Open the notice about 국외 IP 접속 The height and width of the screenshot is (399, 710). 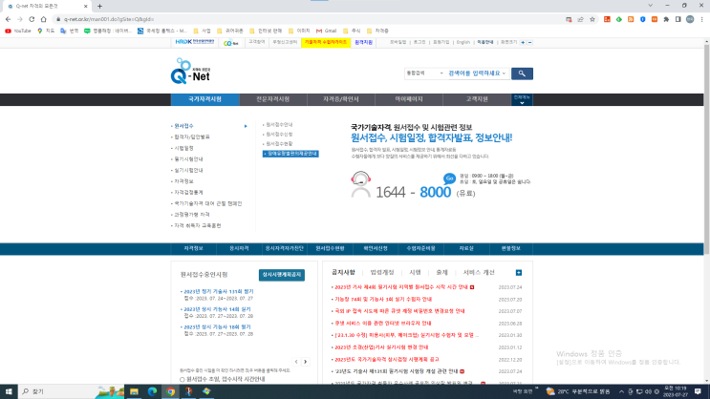point(399,311)
